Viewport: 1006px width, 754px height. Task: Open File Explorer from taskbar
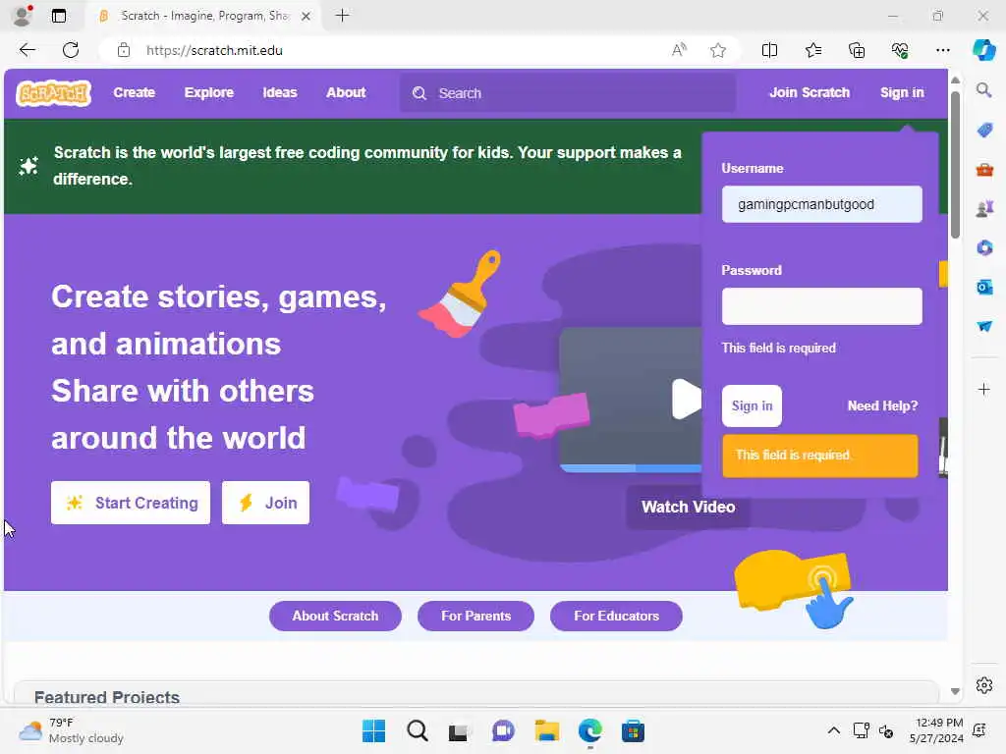[x=546, y=730]
